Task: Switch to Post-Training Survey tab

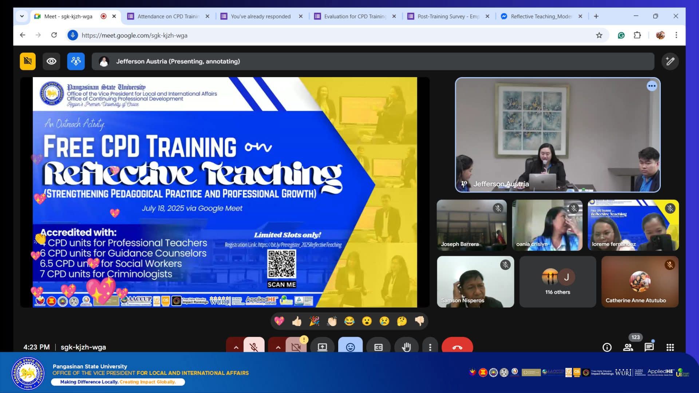Action: tap(449, 16)
